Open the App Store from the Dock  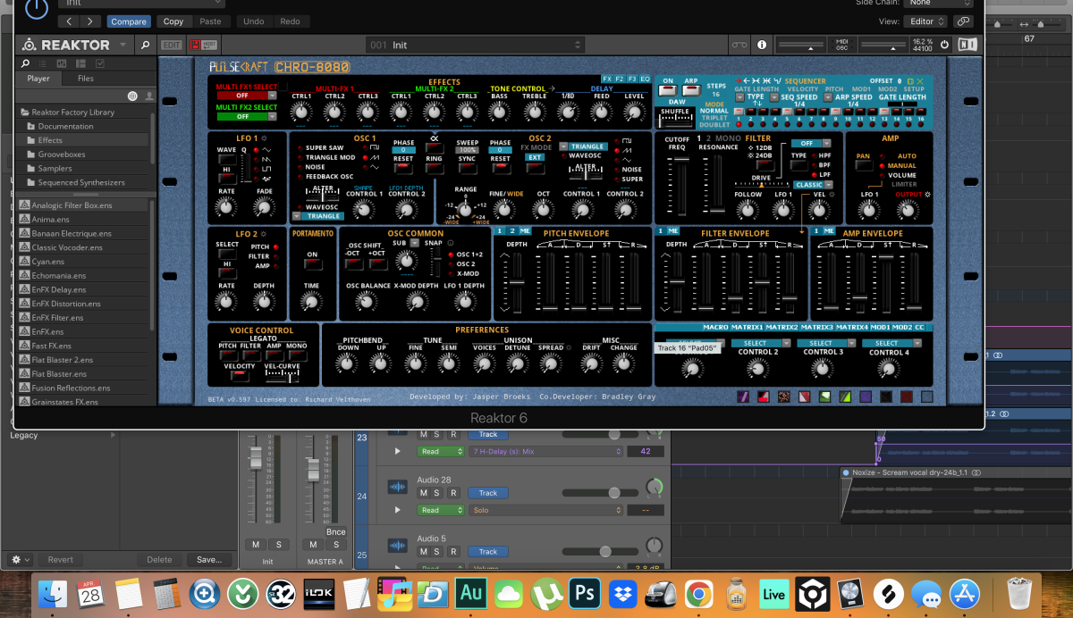coord(964,592)
